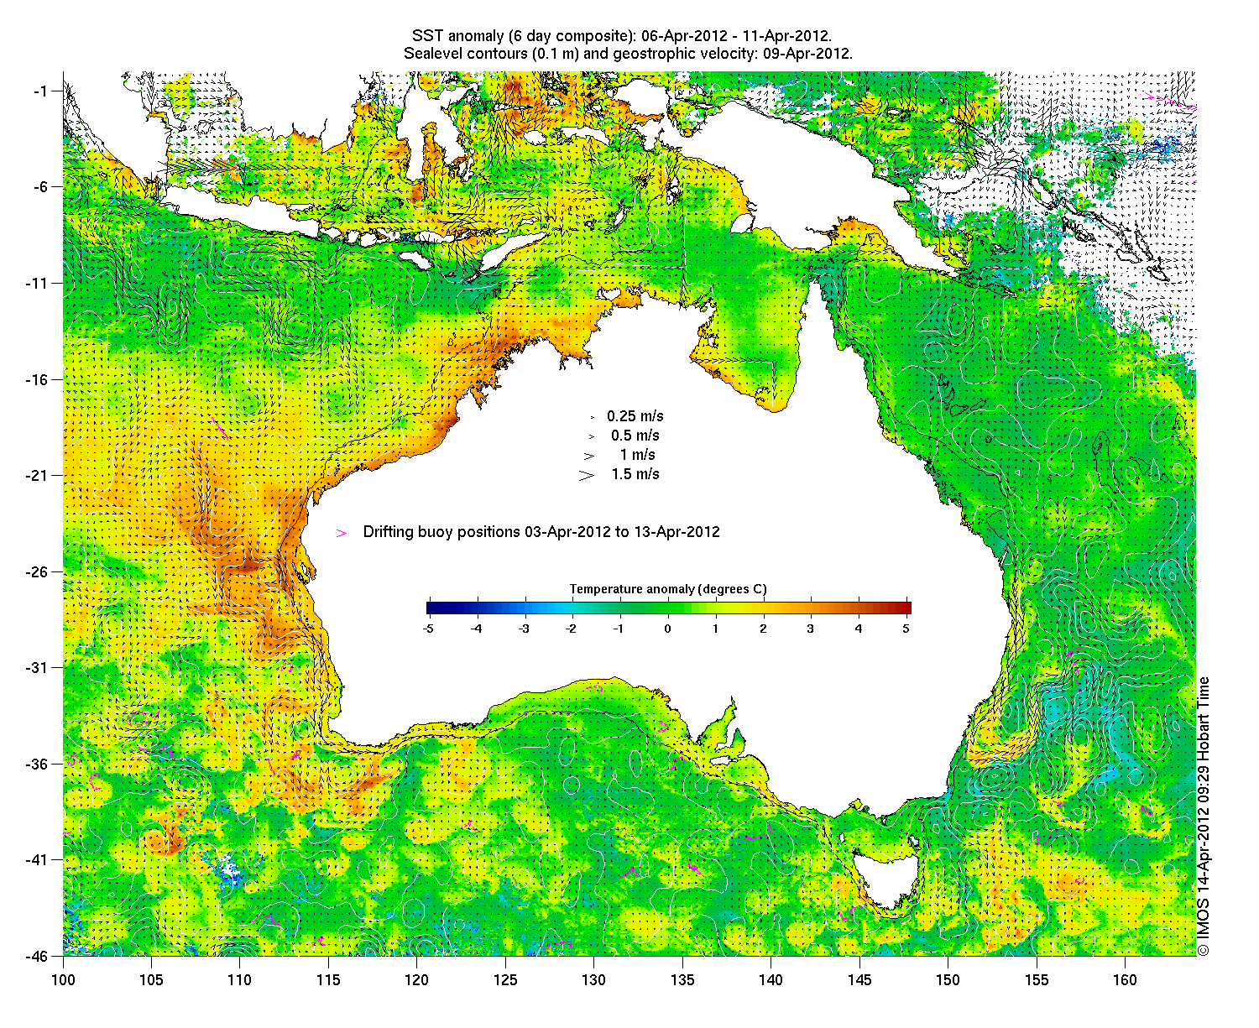Click the colorbar tick label 5
Screen dimensions: 1259x1028
(906, 628)
